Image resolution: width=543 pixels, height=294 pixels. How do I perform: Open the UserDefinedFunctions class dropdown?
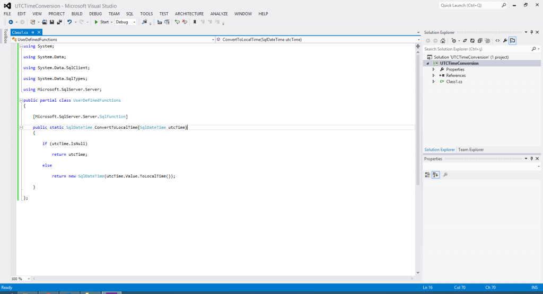pos(213,40)
